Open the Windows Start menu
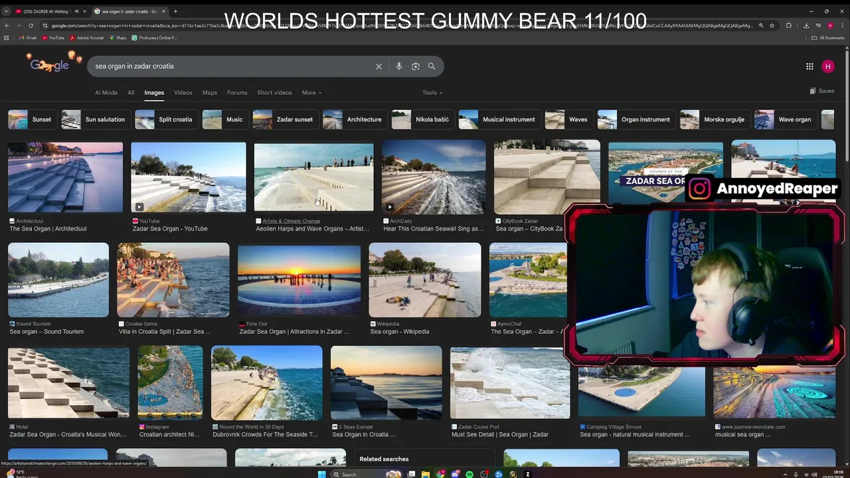 [x=322, y=474]
